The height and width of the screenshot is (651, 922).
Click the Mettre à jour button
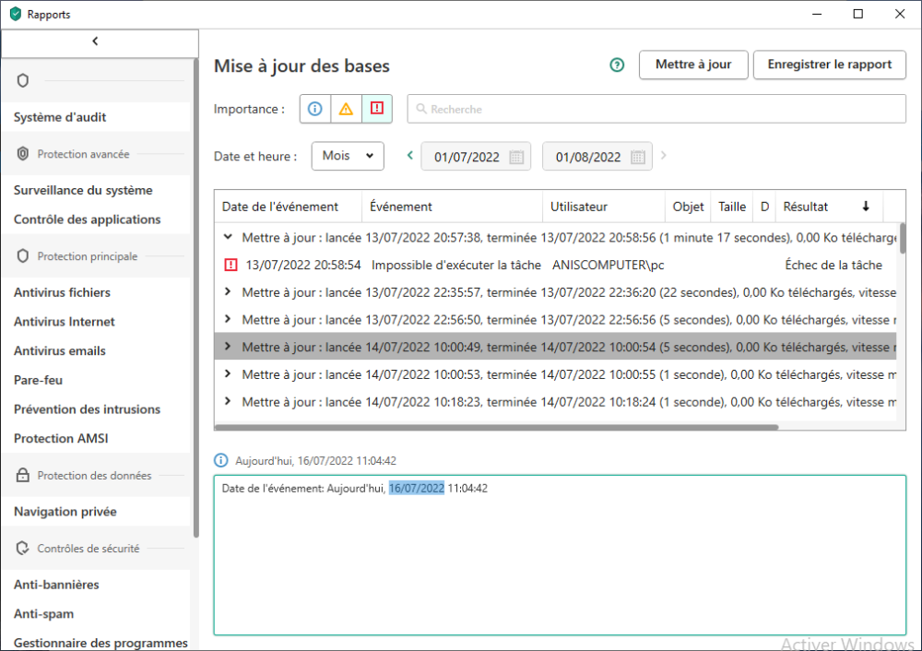tap(693, 65)
